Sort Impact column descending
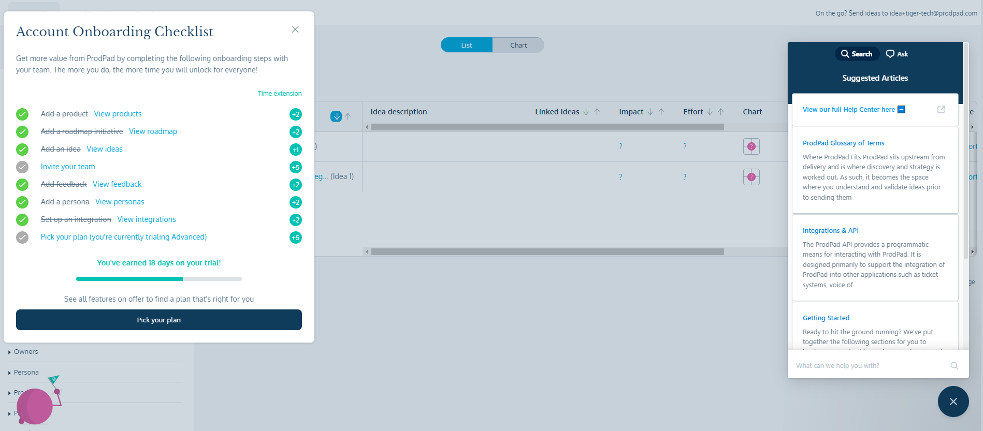Image resolution: width=983 pixels, height=431 pixels. tap(650, 112)
